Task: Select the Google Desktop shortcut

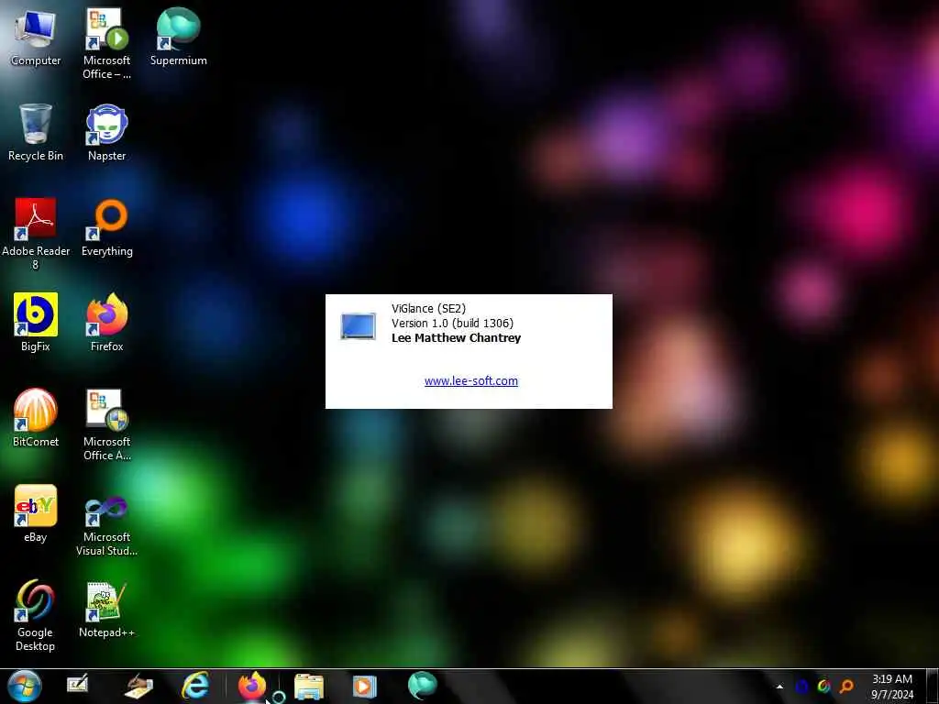Action: point(36,615)
